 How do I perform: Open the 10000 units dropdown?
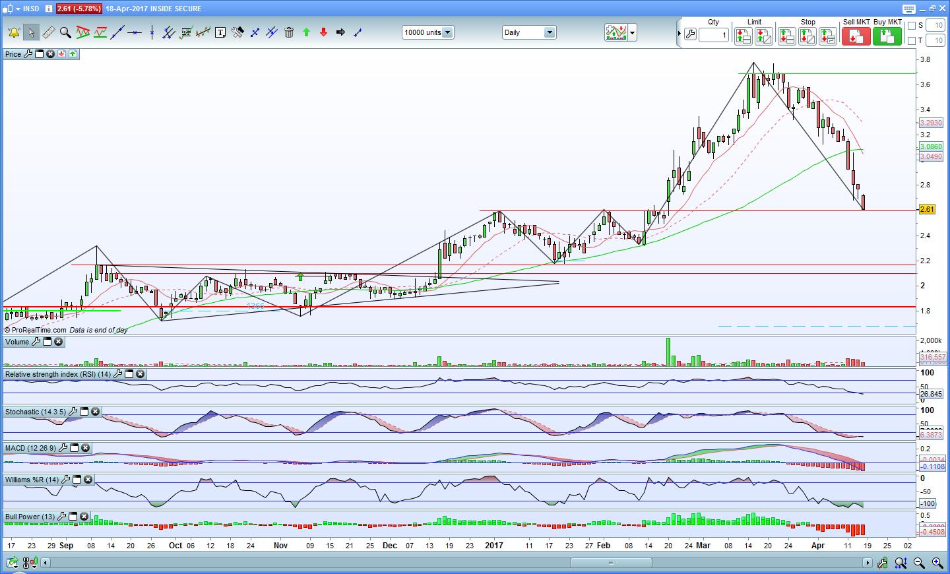447,32
